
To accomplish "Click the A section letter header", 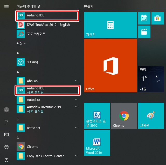I will point(18,72).
